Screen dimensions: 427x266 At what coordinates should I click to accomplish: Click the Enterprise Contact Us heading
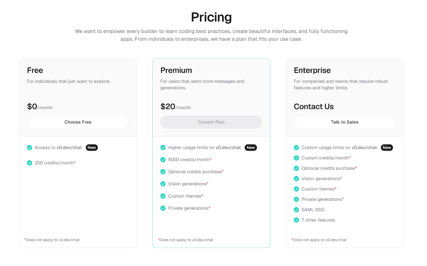click(313, 106)
